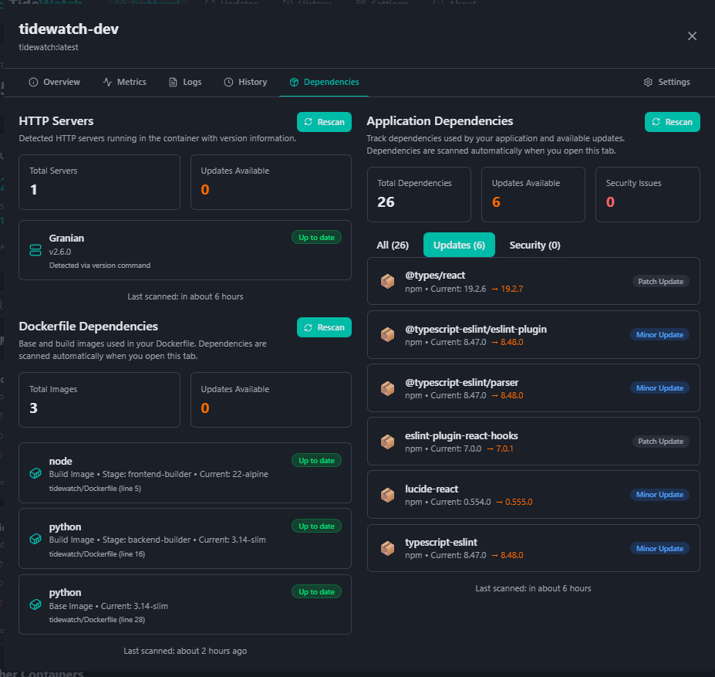View the History tab
Image resolution: width=715 pixels, height=677 pixels.
pos(245,82)
